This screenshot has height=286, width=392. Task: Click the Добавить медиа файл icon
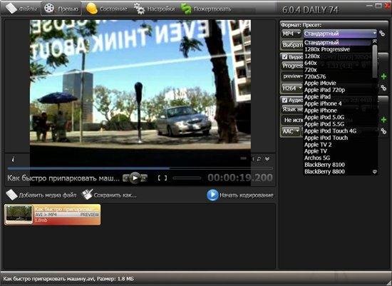point(11,195)
